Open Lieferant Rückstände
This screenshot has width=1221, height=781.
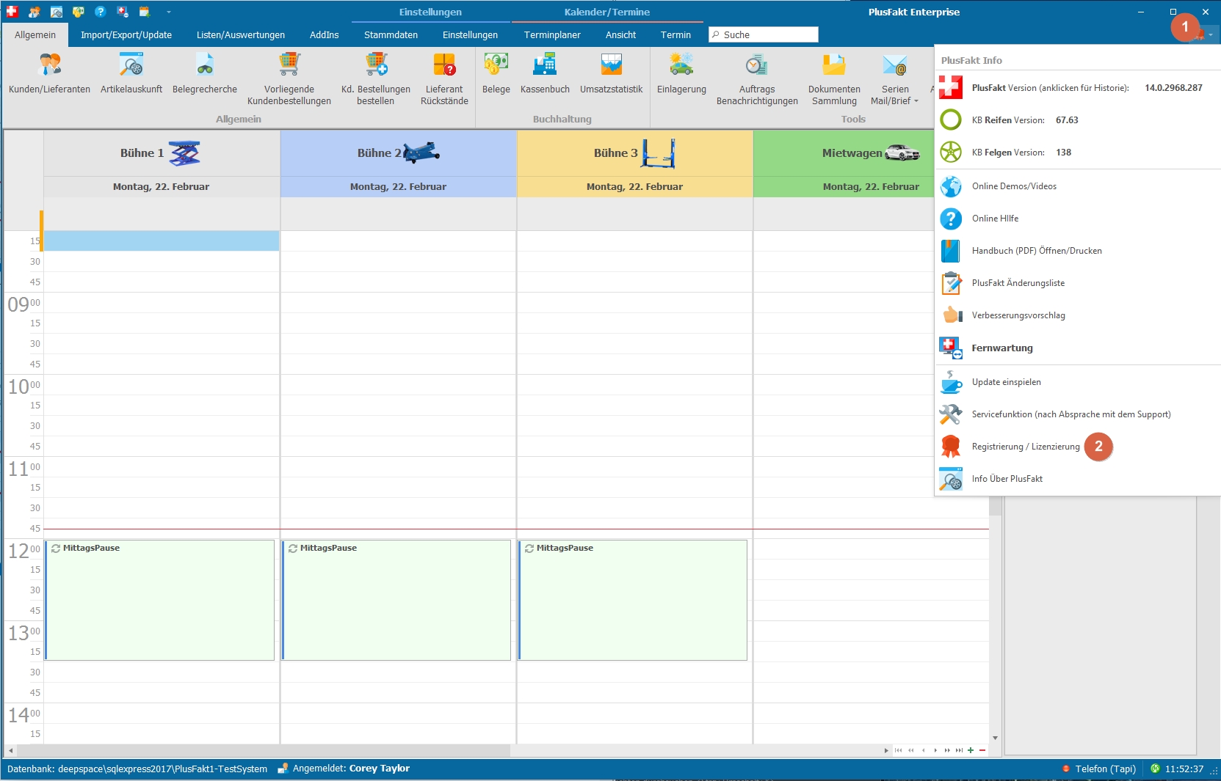[x=444, y=79]
